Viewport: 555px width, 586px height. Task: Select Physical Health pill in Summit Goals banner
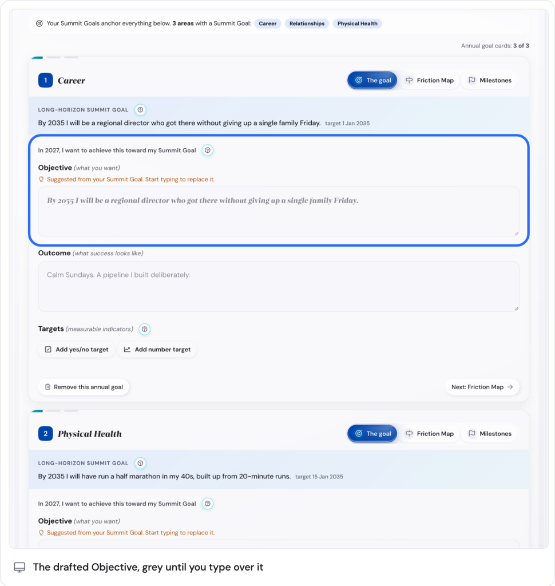tap(357, 23)
